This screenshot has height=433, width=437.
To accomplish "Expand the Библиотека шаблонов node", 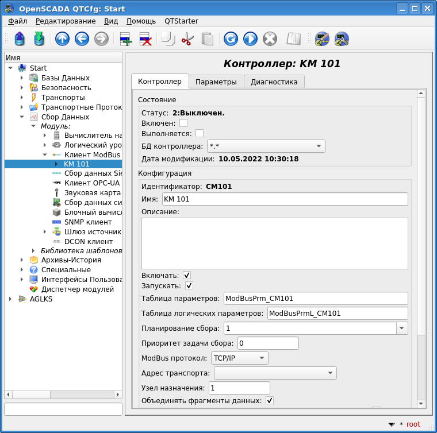I will 33,251.
